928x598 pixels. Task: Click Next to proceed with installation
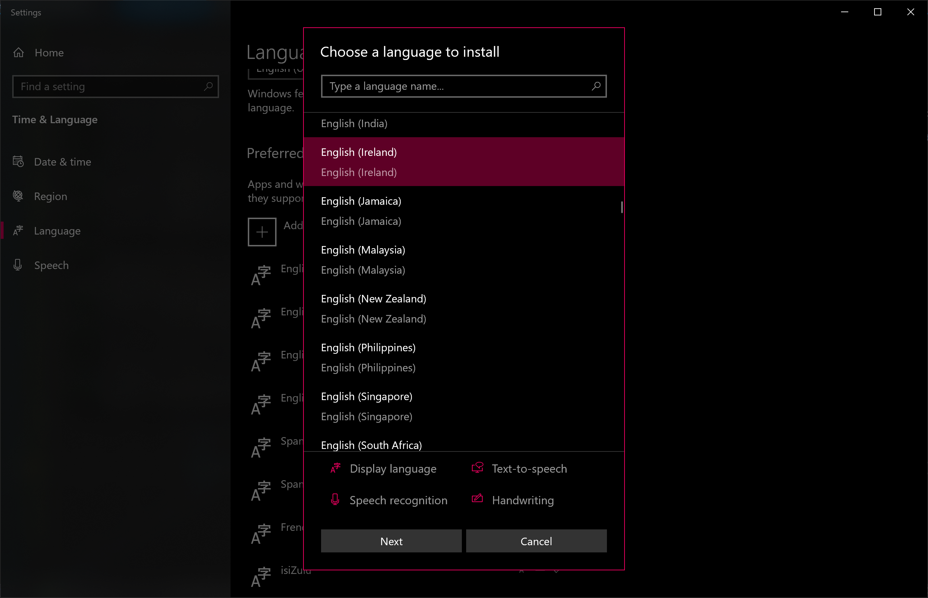[391, 541]
